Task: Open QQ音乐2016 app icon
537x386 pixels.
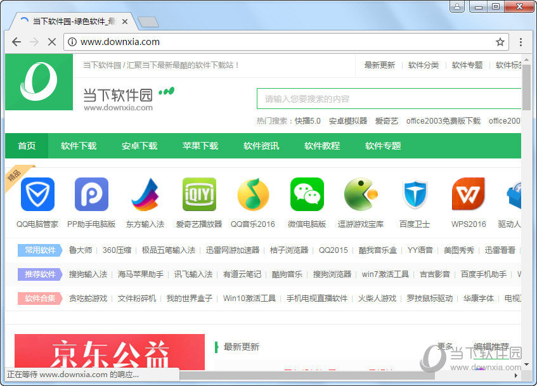Action: pos(253,194)
